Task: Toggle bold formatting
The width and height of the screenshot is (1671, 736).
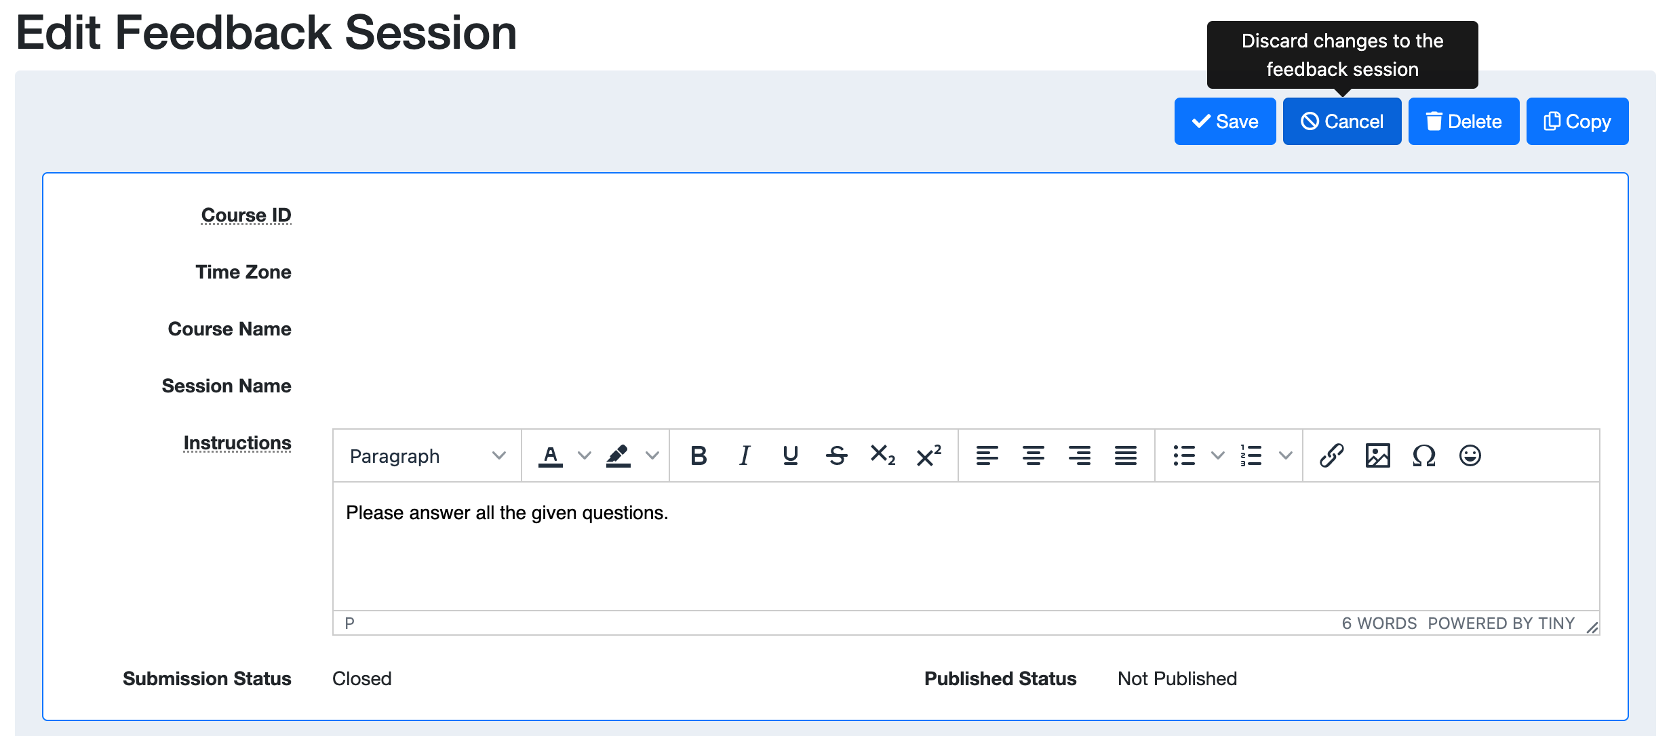Action: (699, 456)
